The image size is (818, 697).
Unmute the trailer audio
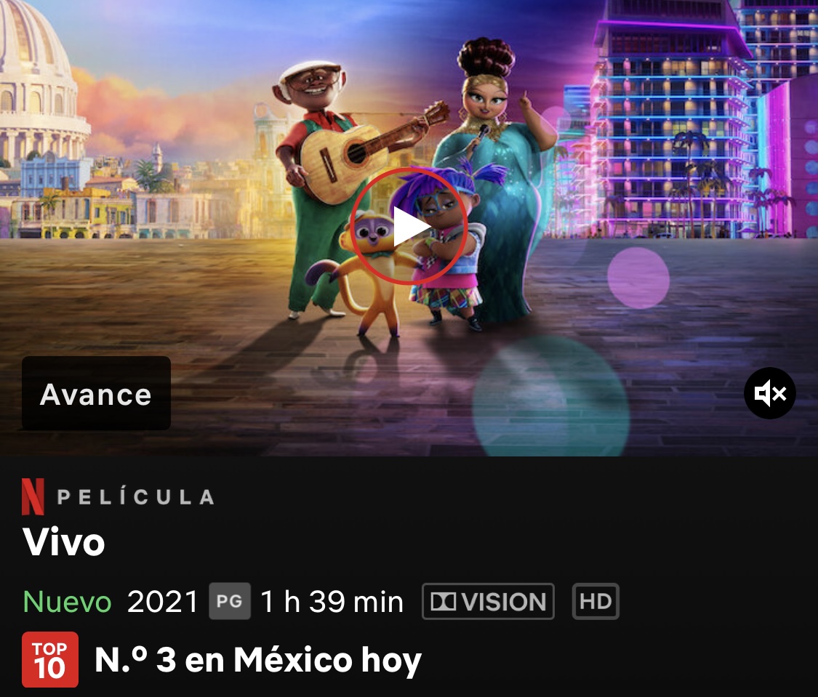pyautogui.click(x=769, y=393)
